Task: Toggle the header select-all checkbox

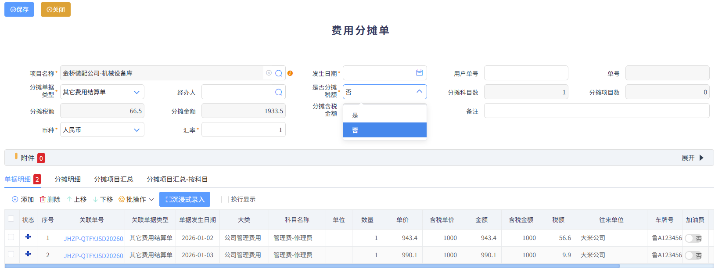Action: click(11, 219)
